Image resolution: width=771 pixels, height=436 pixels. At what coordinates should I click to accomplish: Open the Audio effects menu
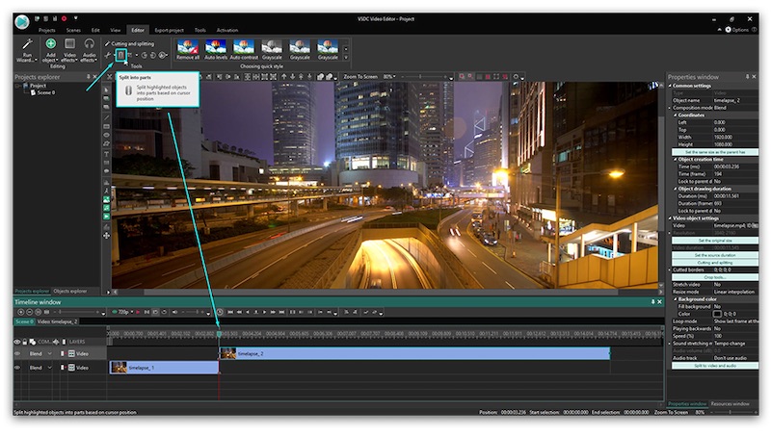tap(89, 51)
